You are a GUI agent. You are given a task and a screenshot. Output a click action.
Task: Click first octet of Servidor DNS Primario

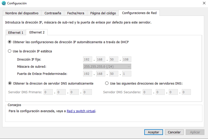(x=48, y=92)
